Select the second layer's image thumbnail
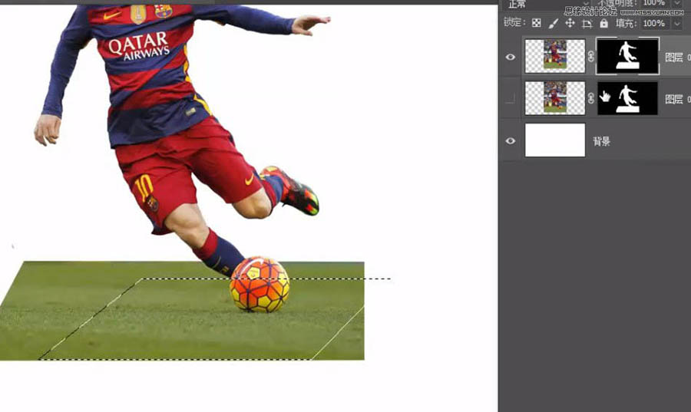Image resolution: width=691 pixels, height=412 pixels. [x=555, y=98]
